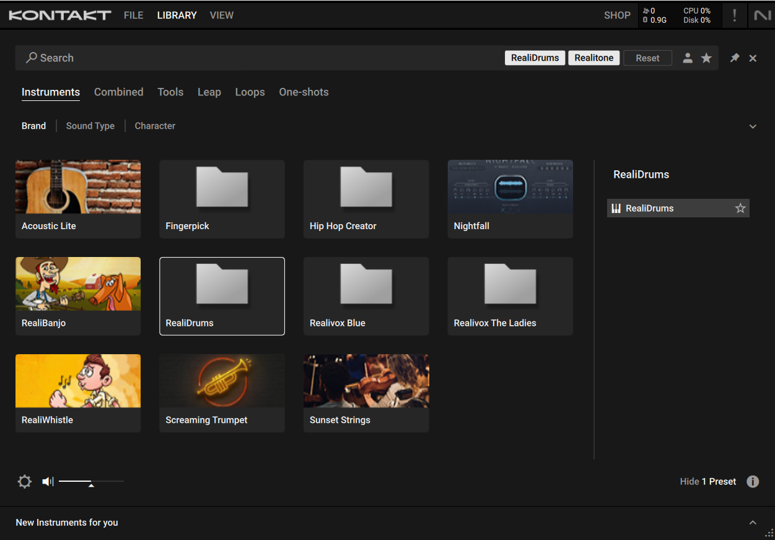Screen dimensions: 775x540
Task: Open the Screaming Trumpet neon icon
Action: (x=222, y=381)
